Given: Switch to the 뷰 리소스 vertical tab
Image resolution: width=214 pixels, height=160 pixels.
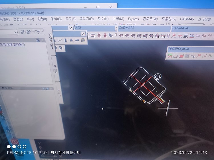Looking at the screenshot, I should tap(60, 93).
